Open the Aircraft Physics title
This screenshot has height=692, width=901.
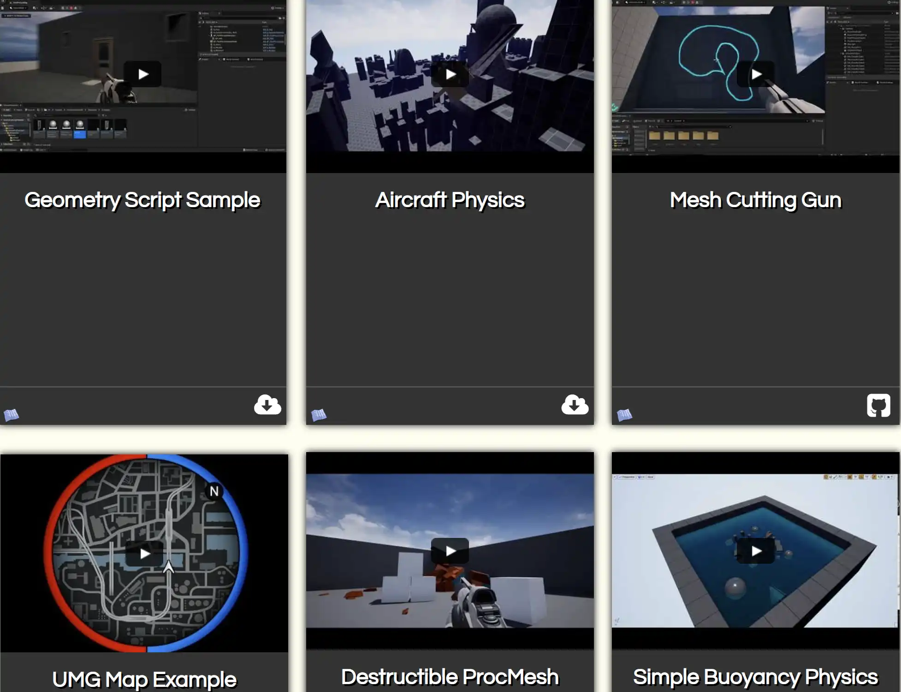tap(450, 200)
